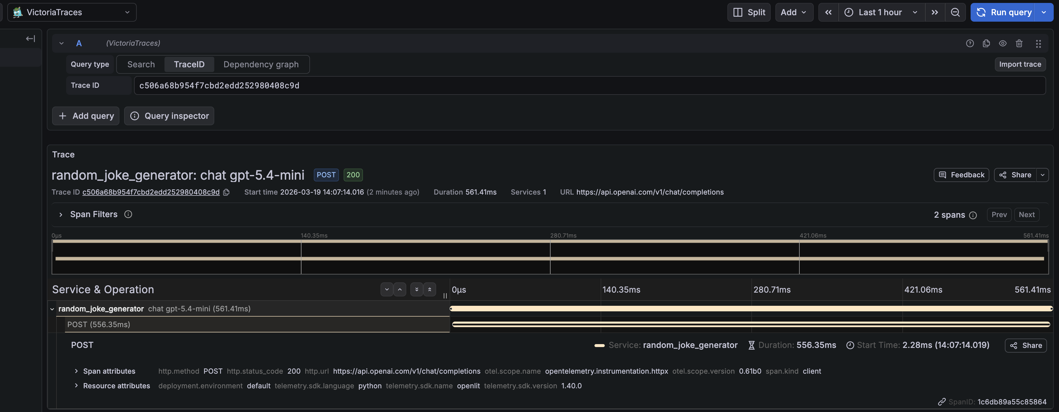
Task: Click the trace URL api.openai.com text
Action: tap(650, 192)
